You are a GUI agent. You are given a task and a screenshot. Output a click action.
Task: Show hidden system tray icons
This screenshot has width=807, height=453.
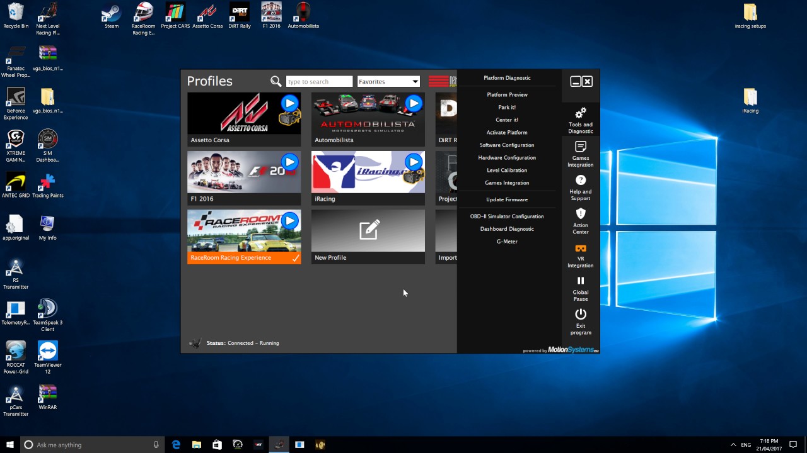[x=733, y=445]
